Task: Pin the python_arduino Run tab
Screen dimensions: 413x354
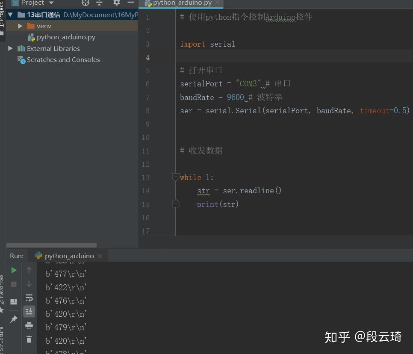Action: point(13,319)
